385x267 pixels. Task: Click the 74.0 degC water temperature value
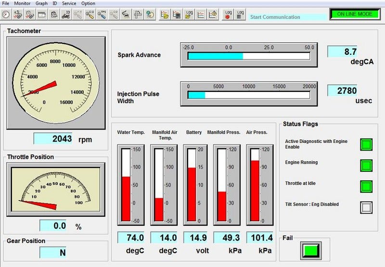click(131, 238)
